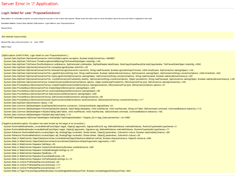Click the 'SqlInternalConnectionTds..ctor' stack line

[x=119, y=79]
